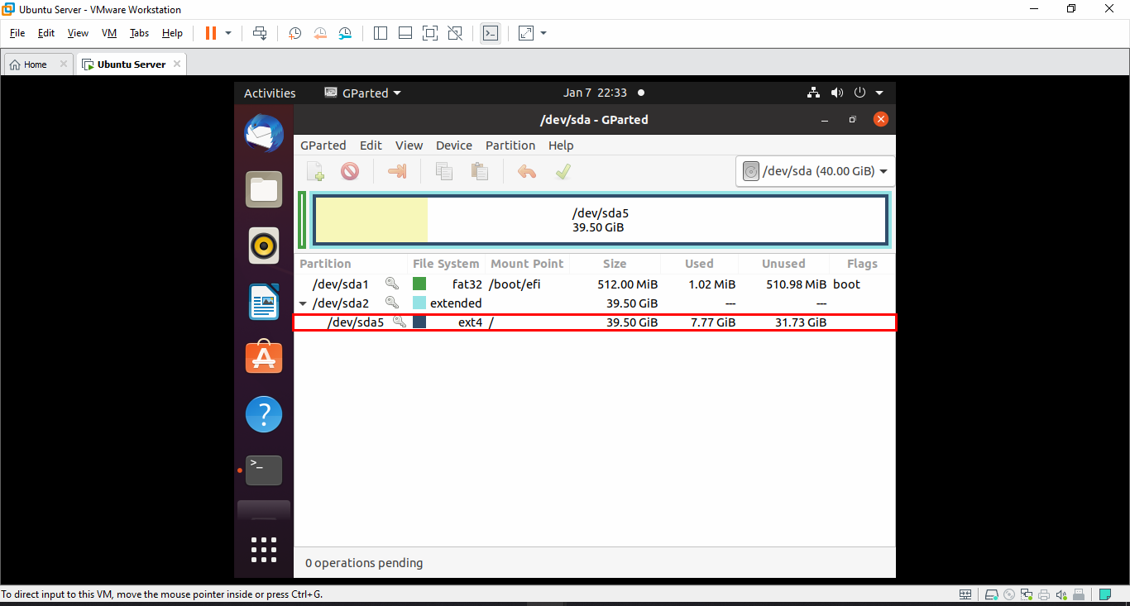Open the VMware Tabs menu
1130x606 pixels.
[139, 33]
